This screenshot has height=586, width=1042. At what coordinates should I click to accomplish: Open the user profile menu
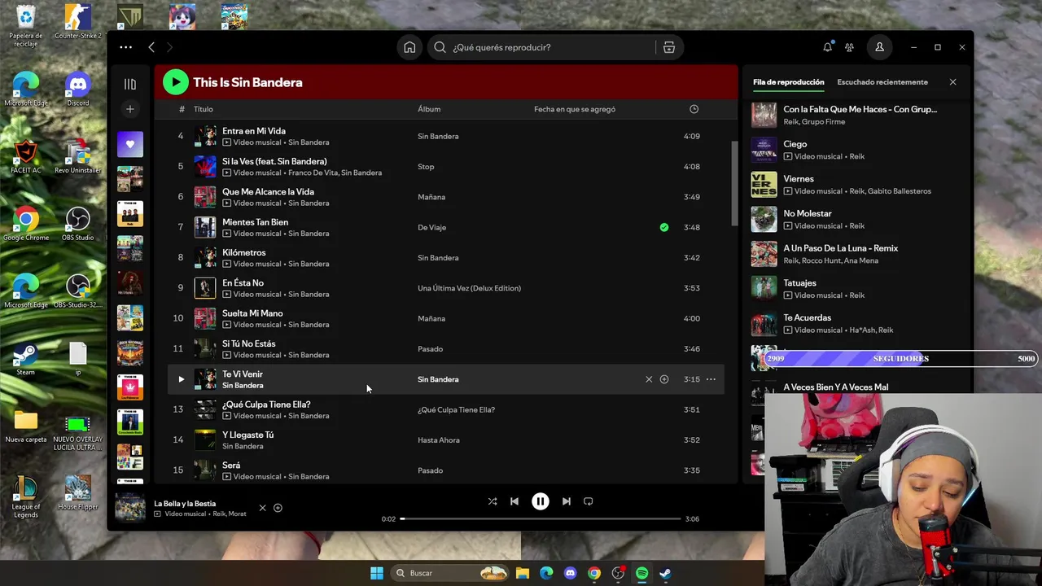[879, 47]
